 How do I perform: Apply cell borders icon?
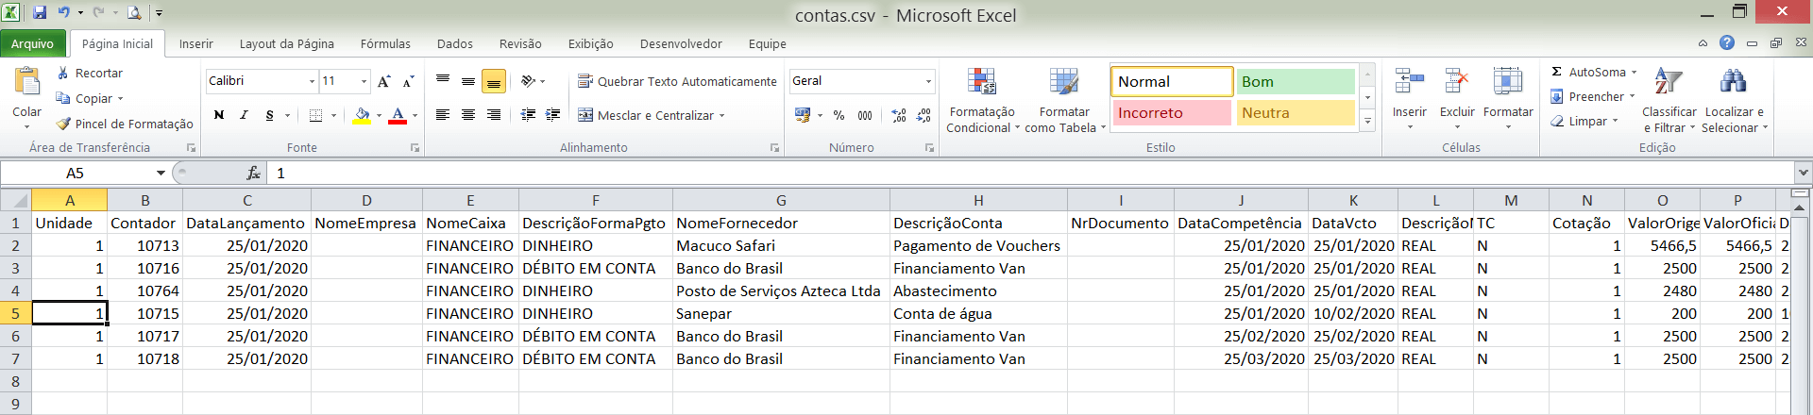[x=315, y=115]
